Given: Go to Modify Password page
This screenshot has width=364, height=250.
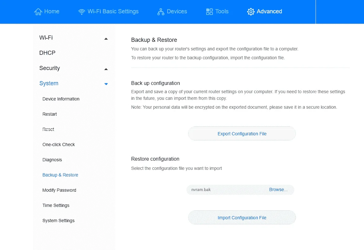Looking at the screenshot, I should coord(59,190).
